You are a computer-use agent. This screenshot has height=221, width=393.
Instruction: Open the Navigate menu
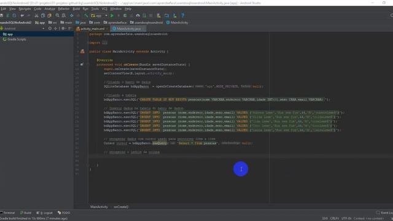(25, 9)
